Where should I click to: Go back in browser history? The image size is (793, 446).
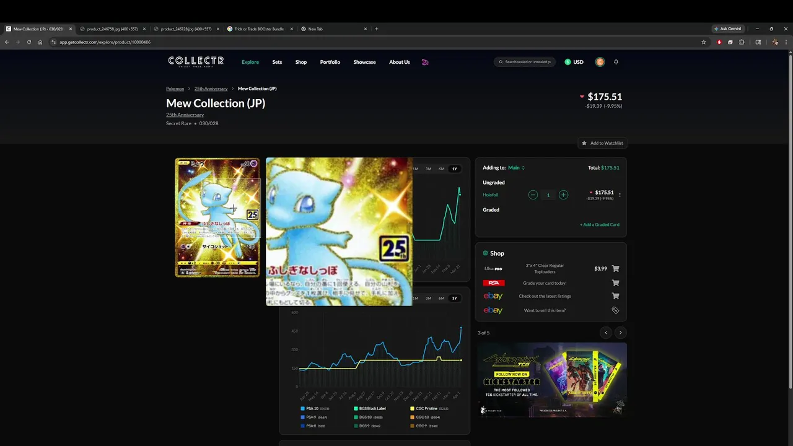tap(7, 42)
